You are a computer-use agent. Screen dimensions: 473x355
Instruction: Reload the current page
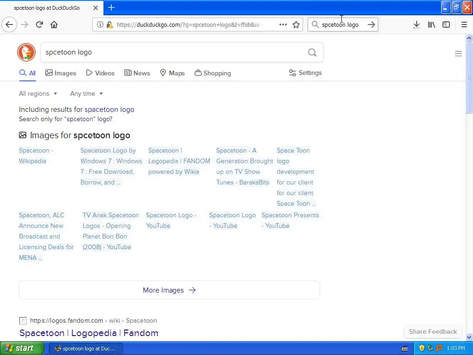pyautogui.click(x=39, y=24)
